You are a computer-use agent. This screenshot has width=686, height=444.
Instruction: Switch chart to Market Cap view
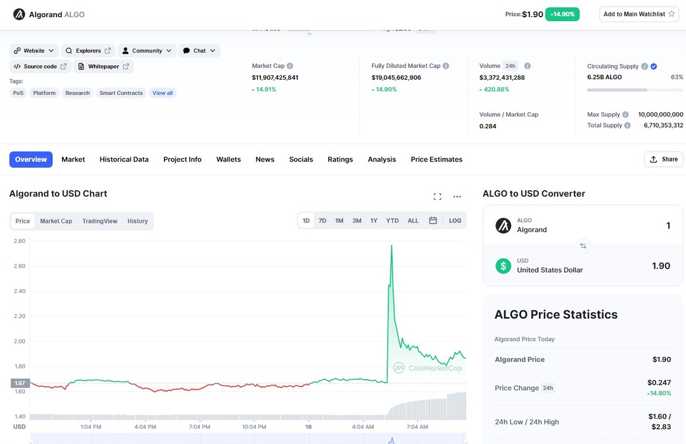pos(56,221)
